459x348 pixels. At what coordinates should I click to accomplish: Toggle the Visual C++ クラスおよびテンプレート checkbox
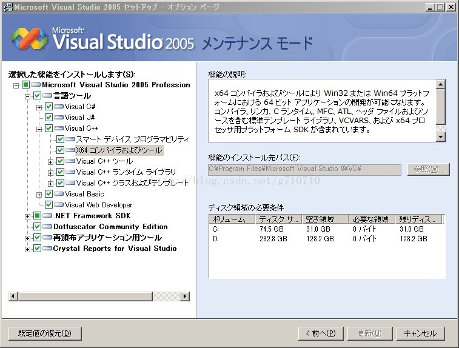[60, 183]
